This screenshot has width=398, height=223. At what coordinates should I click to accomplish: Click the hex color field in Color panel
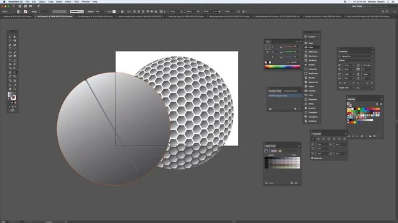[294, 62]
